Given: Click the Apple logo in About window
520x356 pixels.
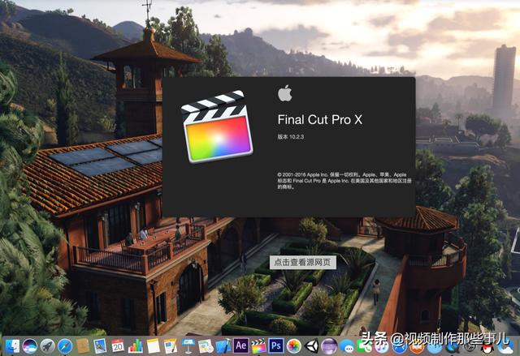Looking at the screenshot, I should 284,92.
